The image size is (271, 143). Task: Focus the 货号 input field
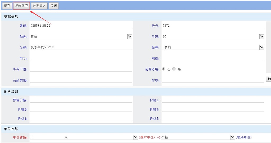tap(213, 26)
